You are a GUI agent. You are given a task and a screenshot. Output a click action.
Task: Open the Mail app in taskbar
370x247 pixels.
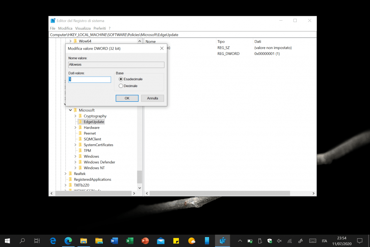[161, 240]
